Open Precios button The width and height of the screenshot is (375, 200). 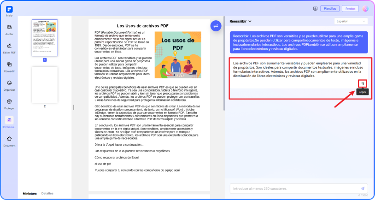(350, 9)
